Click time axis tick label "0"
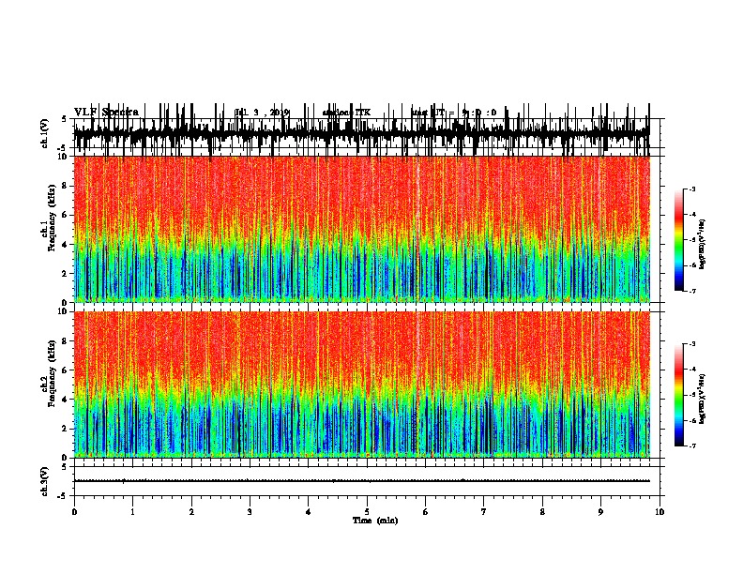 [x=74, y=512]
